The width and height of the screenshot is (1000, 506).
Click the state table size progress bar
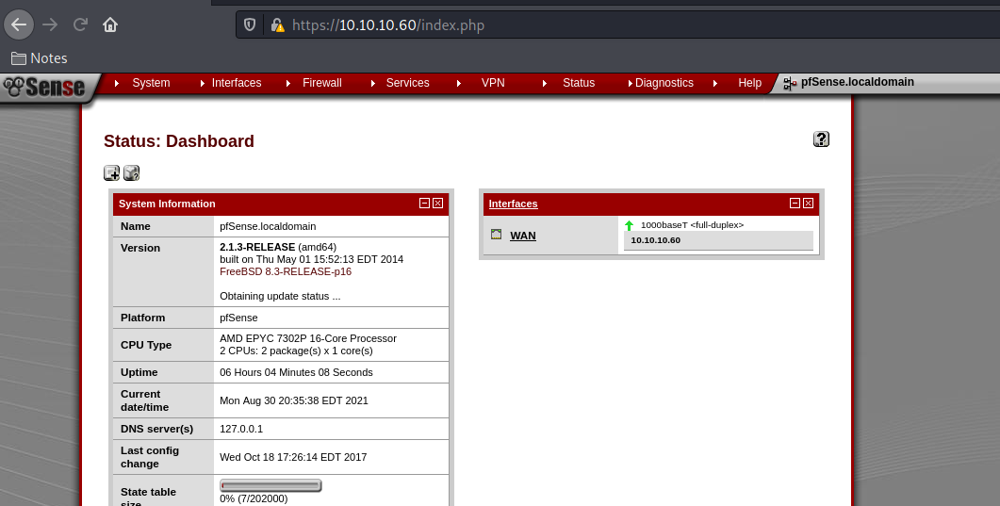(270, 485)
